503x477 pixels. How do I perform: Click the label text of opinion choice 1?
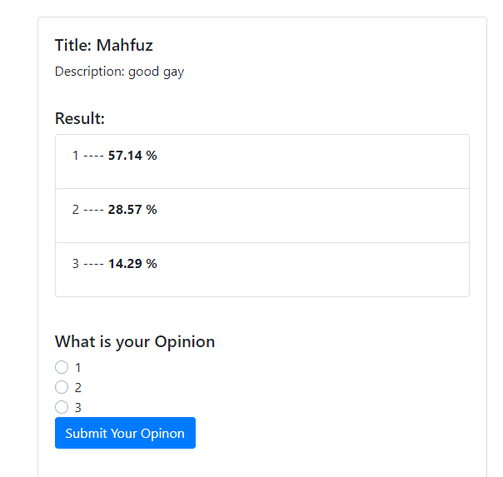click(78, 367)
